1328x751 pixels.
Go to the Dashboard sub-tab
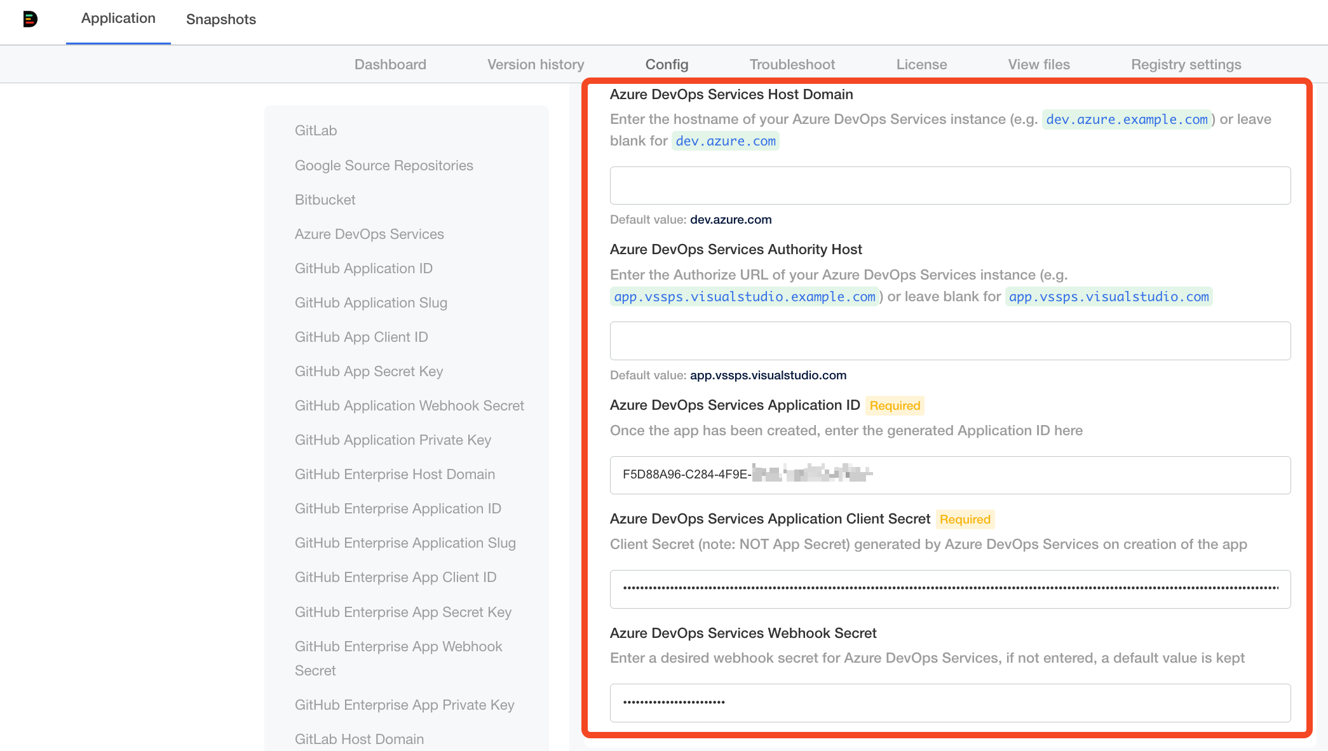point(390,64)
